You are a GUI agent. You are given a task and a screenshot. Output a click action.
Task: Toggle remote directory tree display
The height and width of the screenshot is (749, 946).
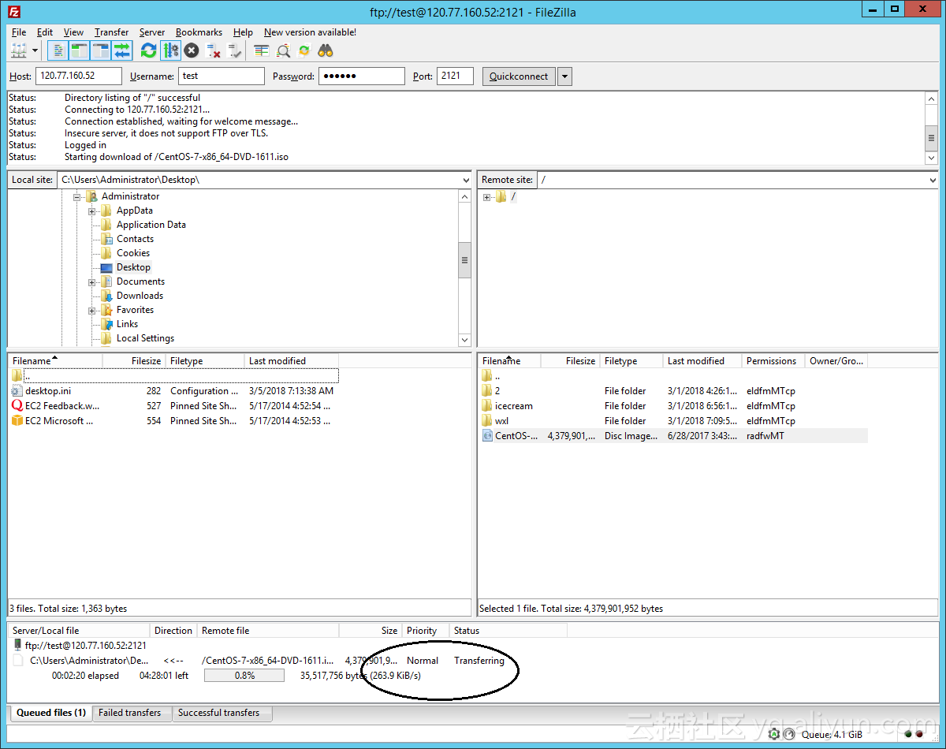pyautogui.click(x=100, y=50)
